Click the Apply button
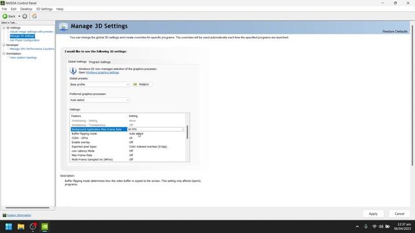The height and width of the screenshot is (233, 415). coord(373,214)
